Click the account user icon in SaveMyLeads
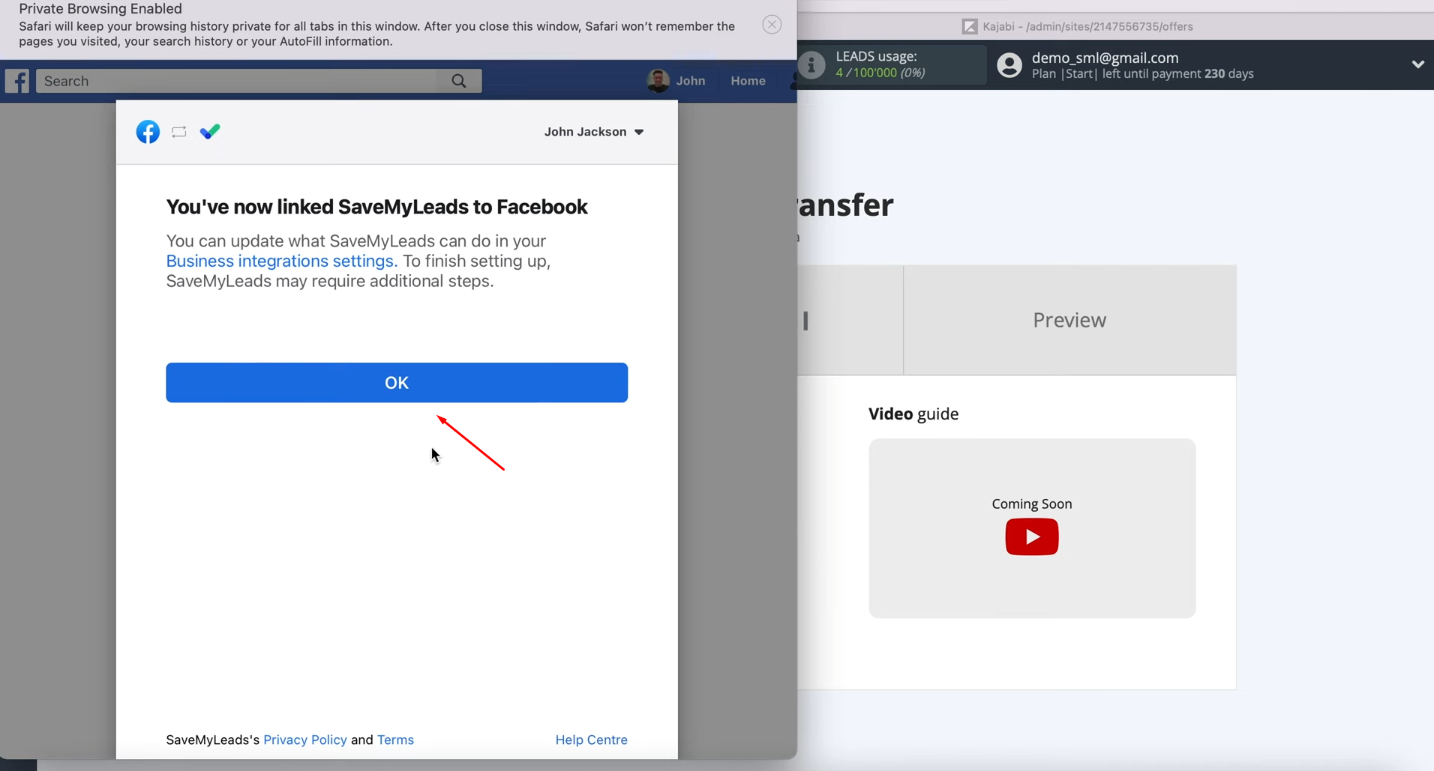Viewport: 1434px width, 771px height. (1009, 65)
